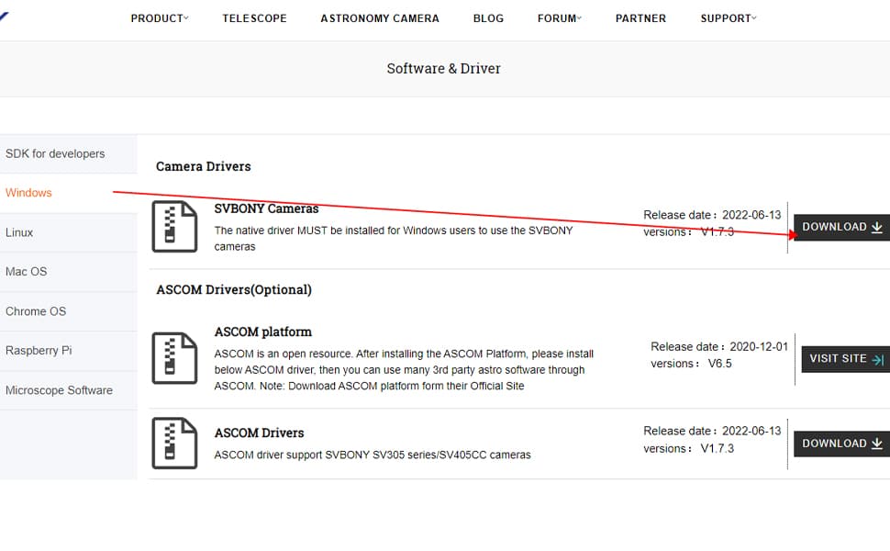Screen dimensions: 890x551
Task: Switch to Mac OS drivers category
Action: point(26,272)
